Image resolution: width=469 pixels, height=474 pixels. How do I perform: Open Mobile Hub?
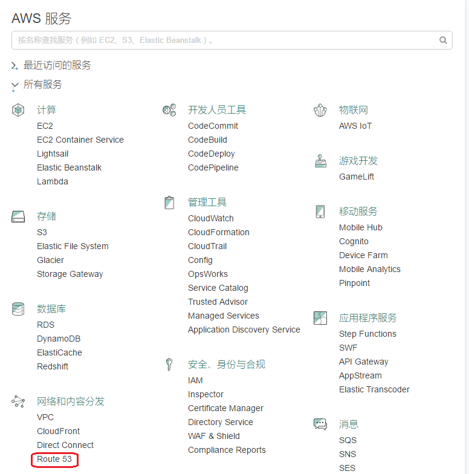360,227
